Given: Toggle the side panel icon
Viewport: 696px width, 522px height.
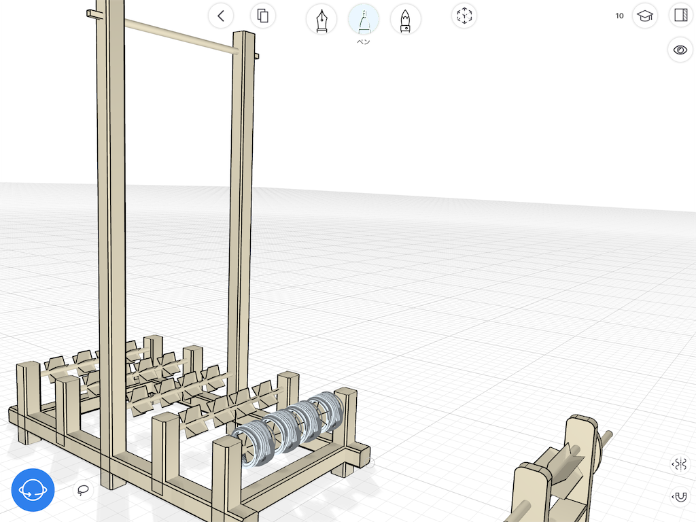Looking at the screenshot, I should click(681, 15).
